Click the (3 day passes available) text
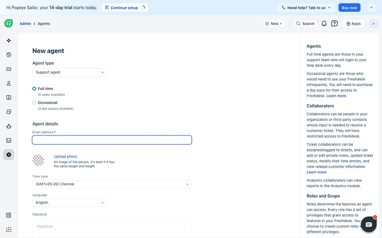This screenshot has height=238, width=382. [56, 109]
